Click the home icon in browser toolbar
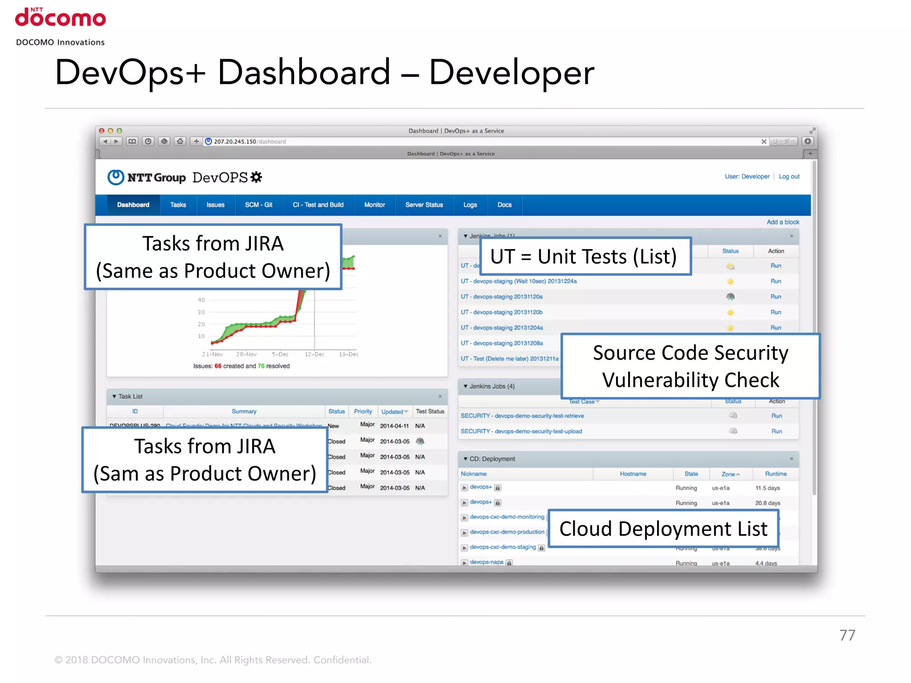 180,141
